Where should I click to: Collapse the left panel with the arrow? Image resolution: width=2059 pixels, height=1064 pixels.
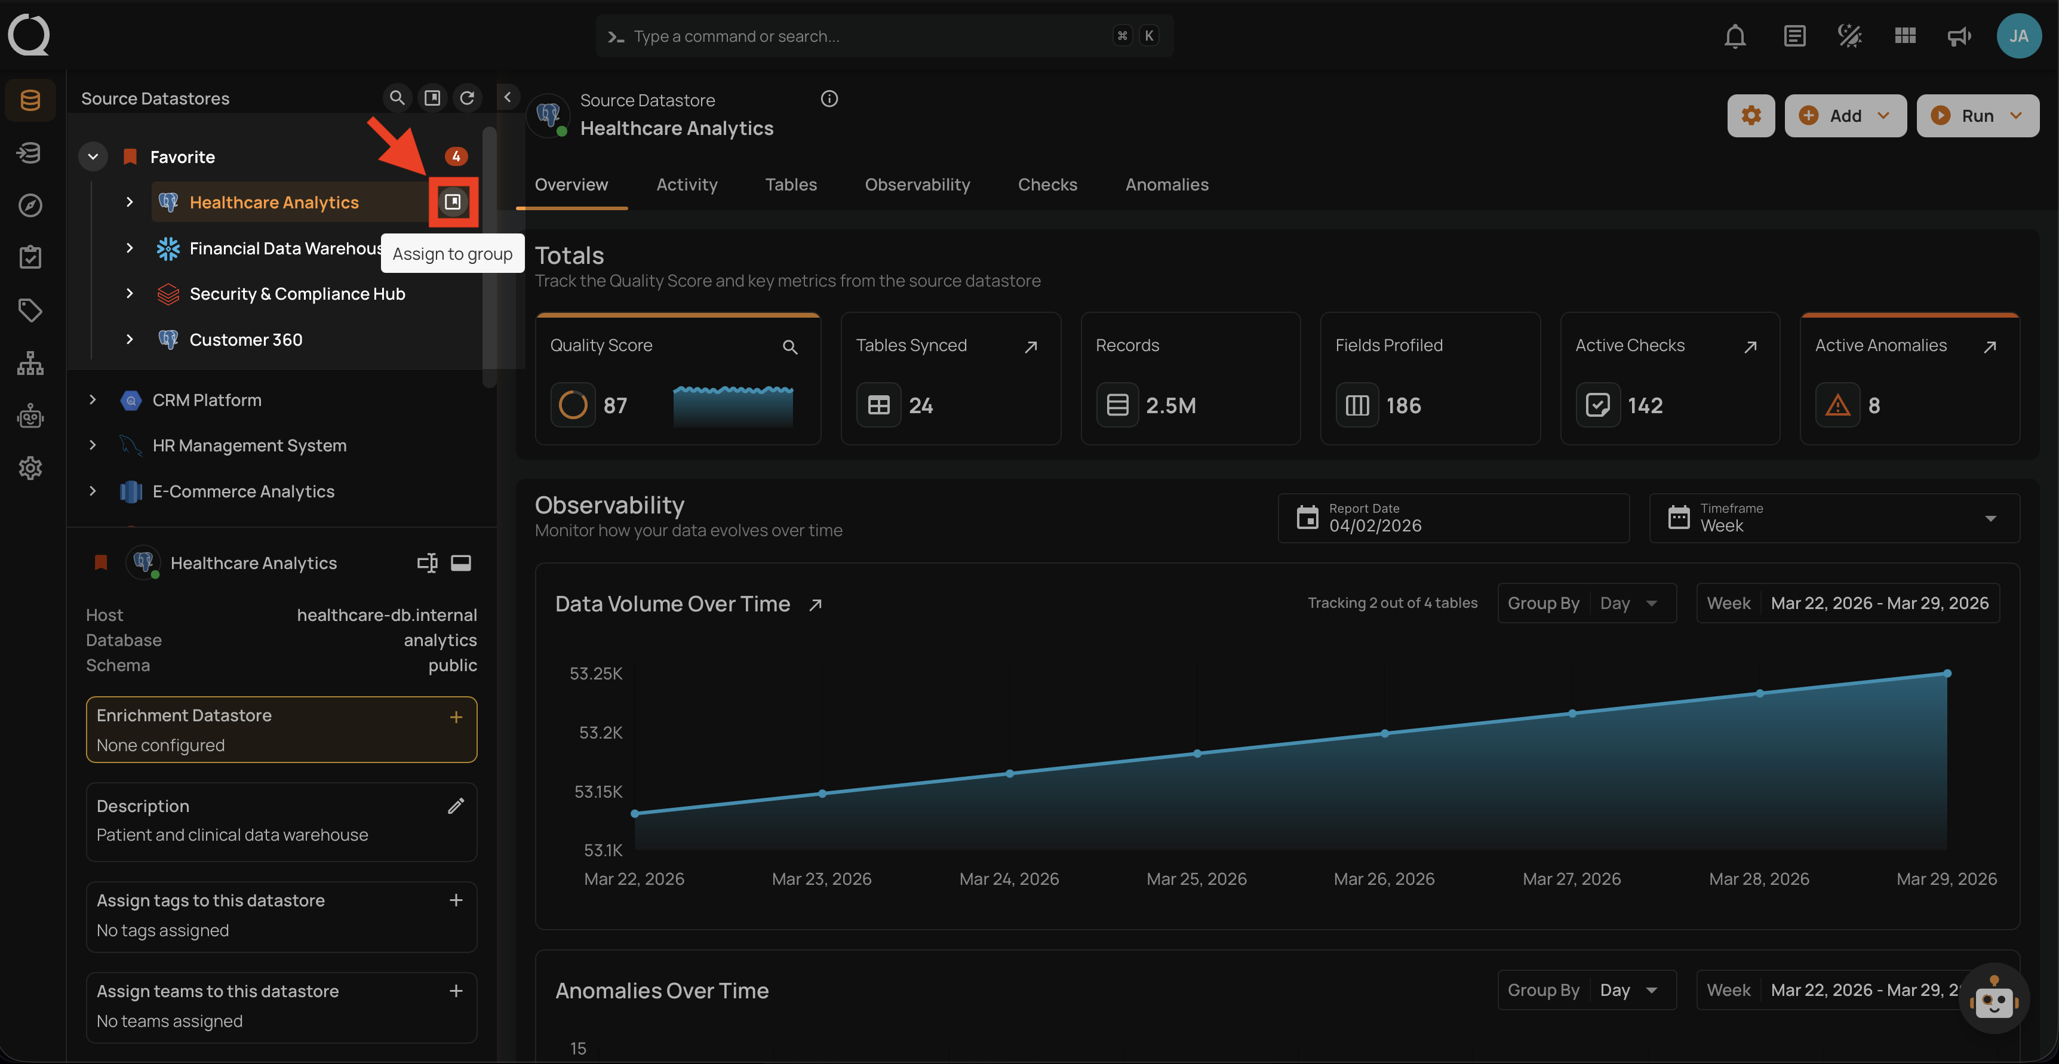click(508, 97)
